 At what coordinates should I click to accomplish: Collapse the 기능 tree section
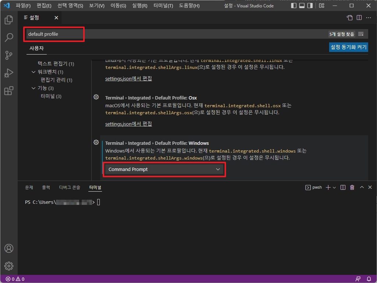click(x=34, y=88)
